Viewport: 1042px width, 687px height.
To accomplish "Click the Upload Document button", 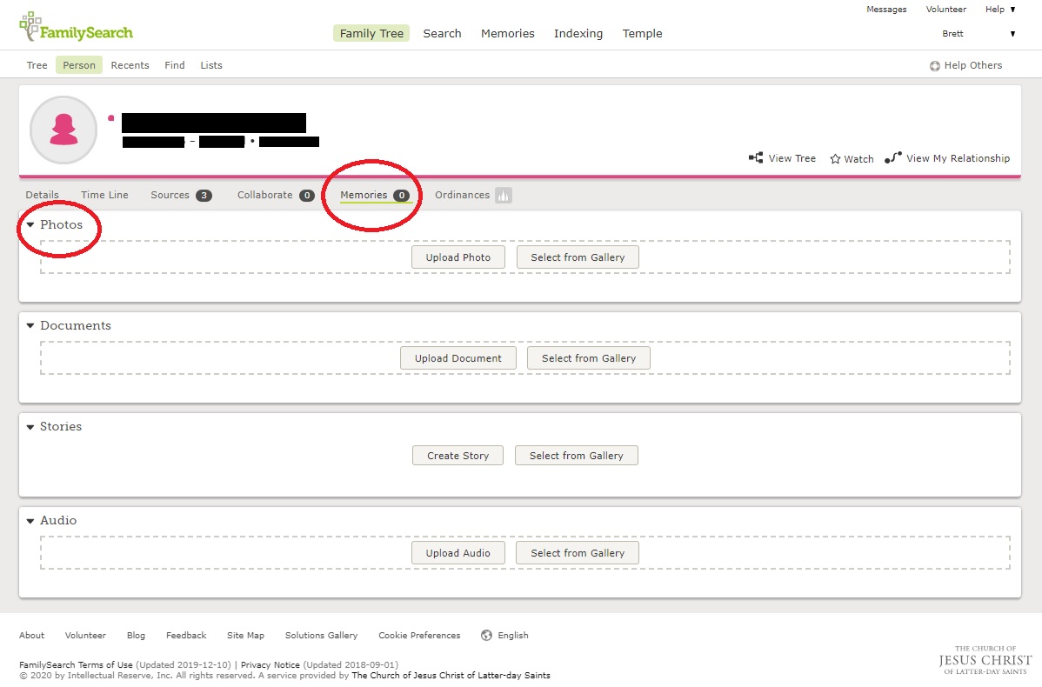I will coord(458,358).
